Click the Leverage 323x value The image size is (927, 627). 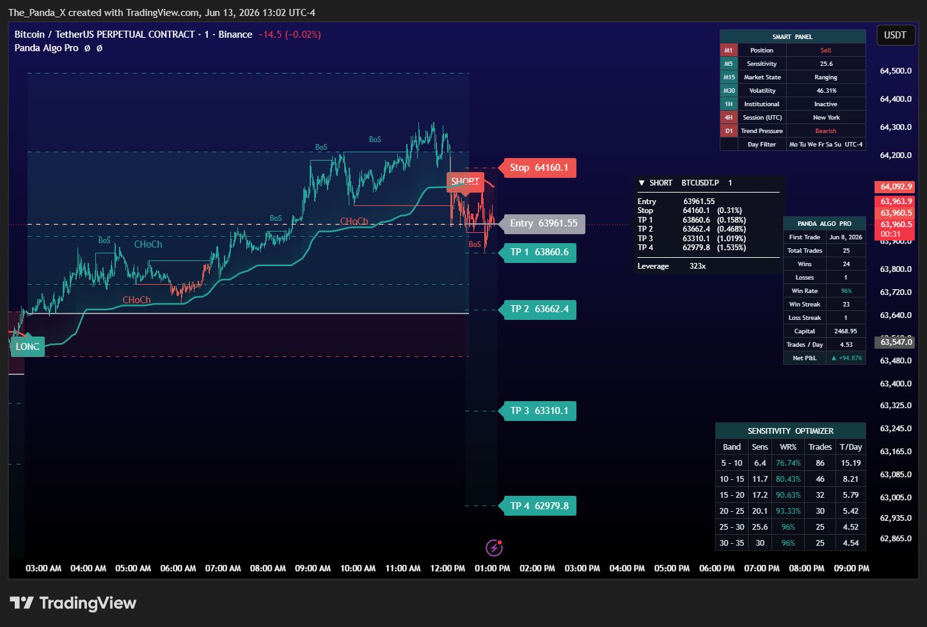coord(697,266)
